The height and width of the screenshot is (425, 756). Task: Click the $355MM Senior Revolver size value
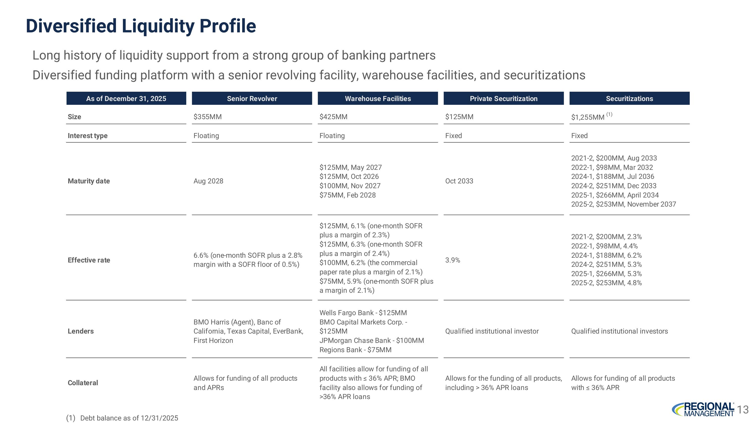(x=207, y=117)
